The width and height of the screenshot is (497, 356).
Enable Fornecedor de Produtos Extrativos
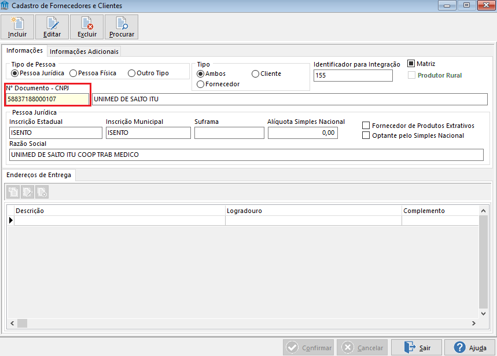(366, 126)
